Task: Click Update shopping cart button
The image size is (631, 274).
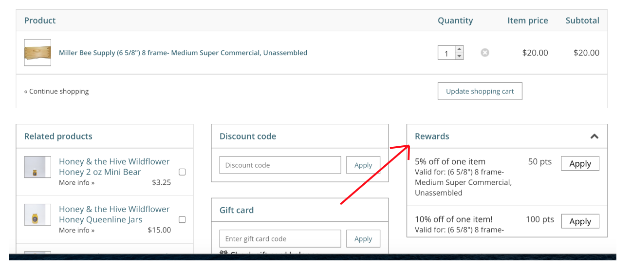Action: [480, 91]
